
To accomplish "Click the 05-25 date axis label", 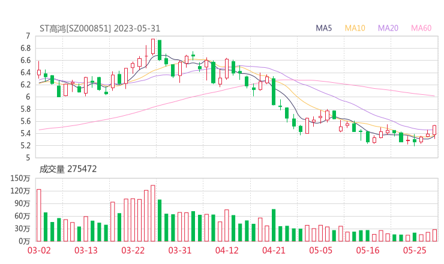I will click(x=415, y=250).
